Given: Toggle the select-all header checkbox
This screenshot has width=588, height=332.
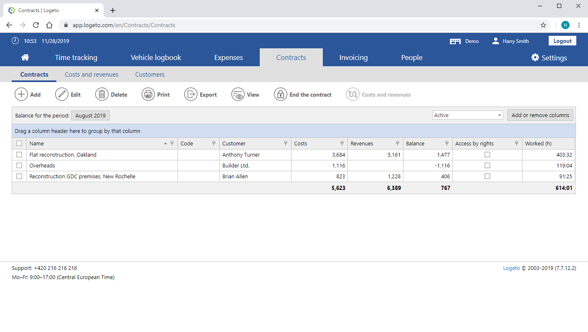Looking at the screenshot, I should coord(19,143).
